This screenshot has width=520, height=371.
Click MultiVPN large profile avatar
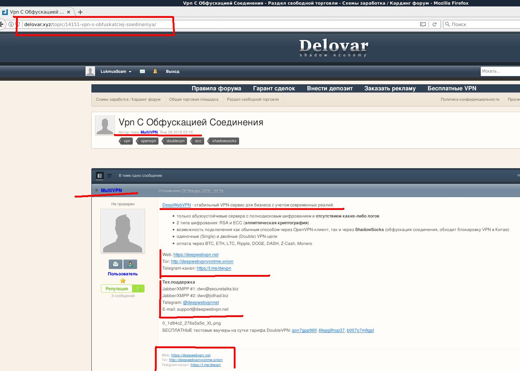click(123, 231)
